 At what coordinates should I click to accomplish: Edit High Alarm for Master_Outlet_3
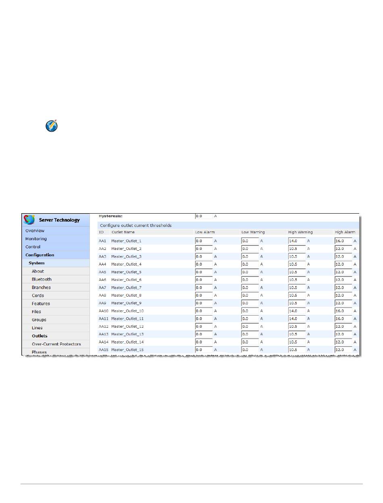pos(343,256)
